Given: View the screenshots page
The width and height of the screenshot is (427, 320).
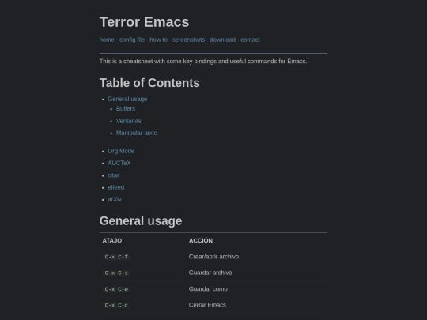Looking at the screenshot, I should tap(188, 40).
